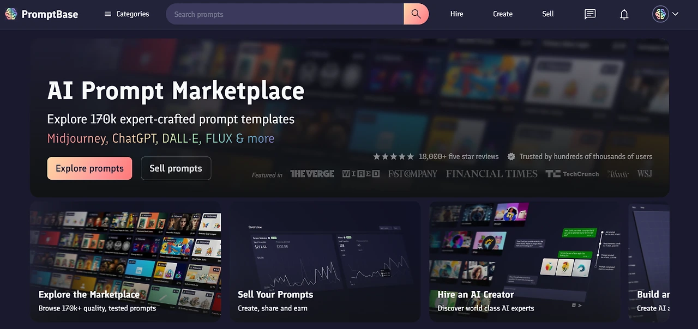The width and height of the screenshot is (698, 329).
Task: Click the Explore prompts button
Action: (x=89, y=168)
